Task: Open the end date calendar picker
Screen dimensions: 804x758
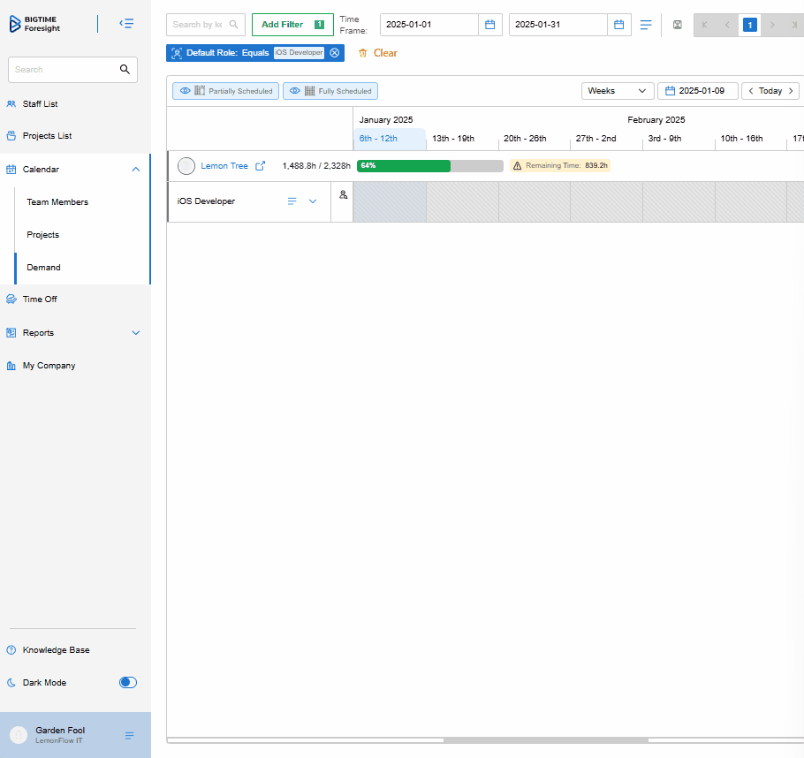Action: click(x=619, y=25)
